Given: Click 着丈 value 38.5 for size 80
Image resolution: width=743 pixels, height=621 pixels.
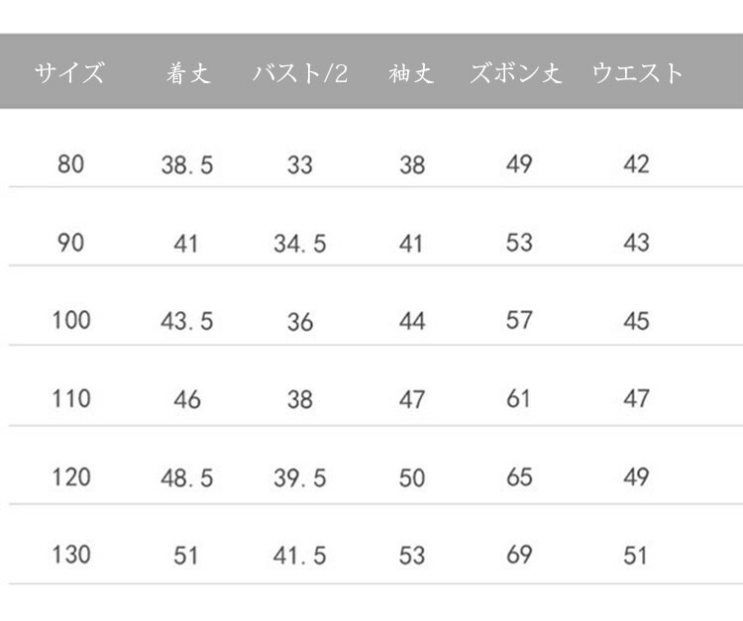Looking at the screenshot, I should (187, 164).
